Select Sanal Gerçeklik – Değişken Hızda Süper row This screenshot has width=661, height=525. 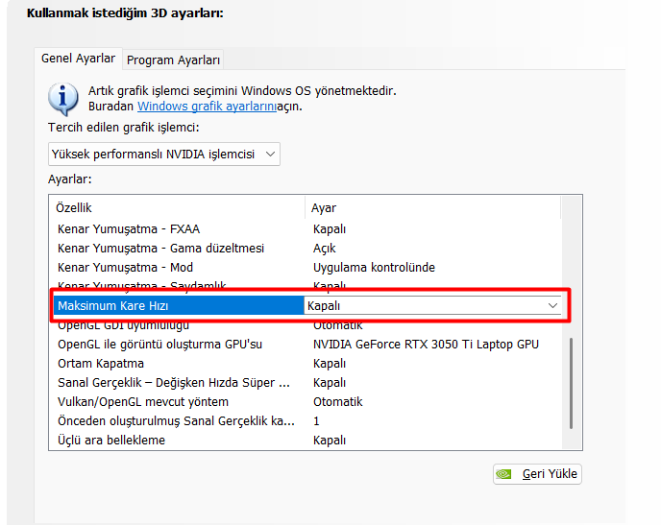click(x=173, y=383)
